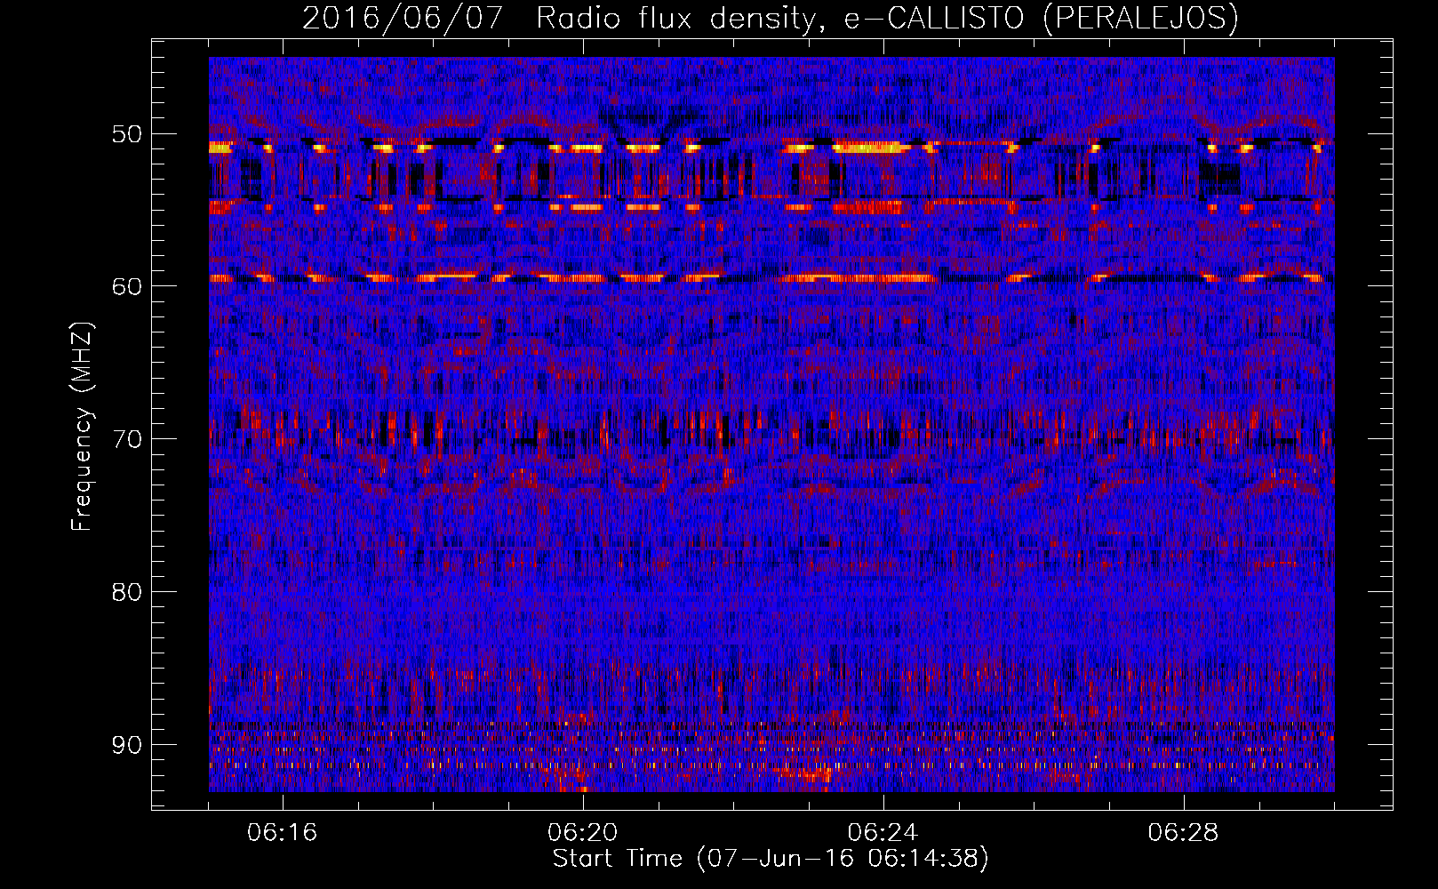Viewport: 1438px width, 889px height.
Task: Click the 06:20 time tick label
Action: pos(583,833)
